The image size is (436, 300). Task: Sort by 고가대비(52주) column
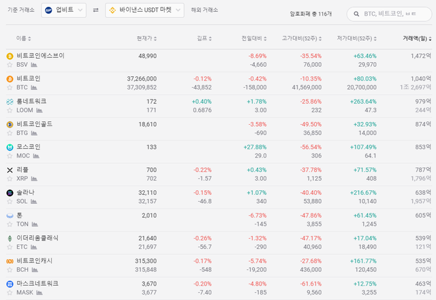[302, 38]
